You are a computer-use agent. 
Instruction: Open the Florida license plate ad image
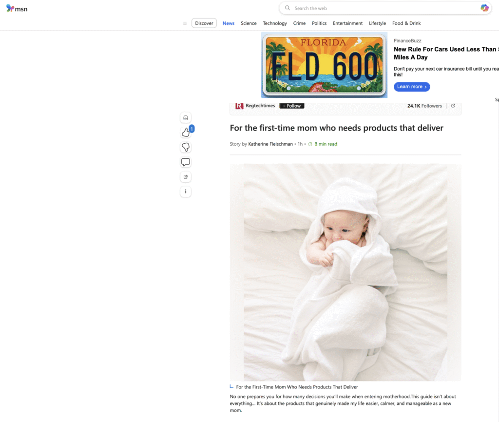[x=324, y=65]
